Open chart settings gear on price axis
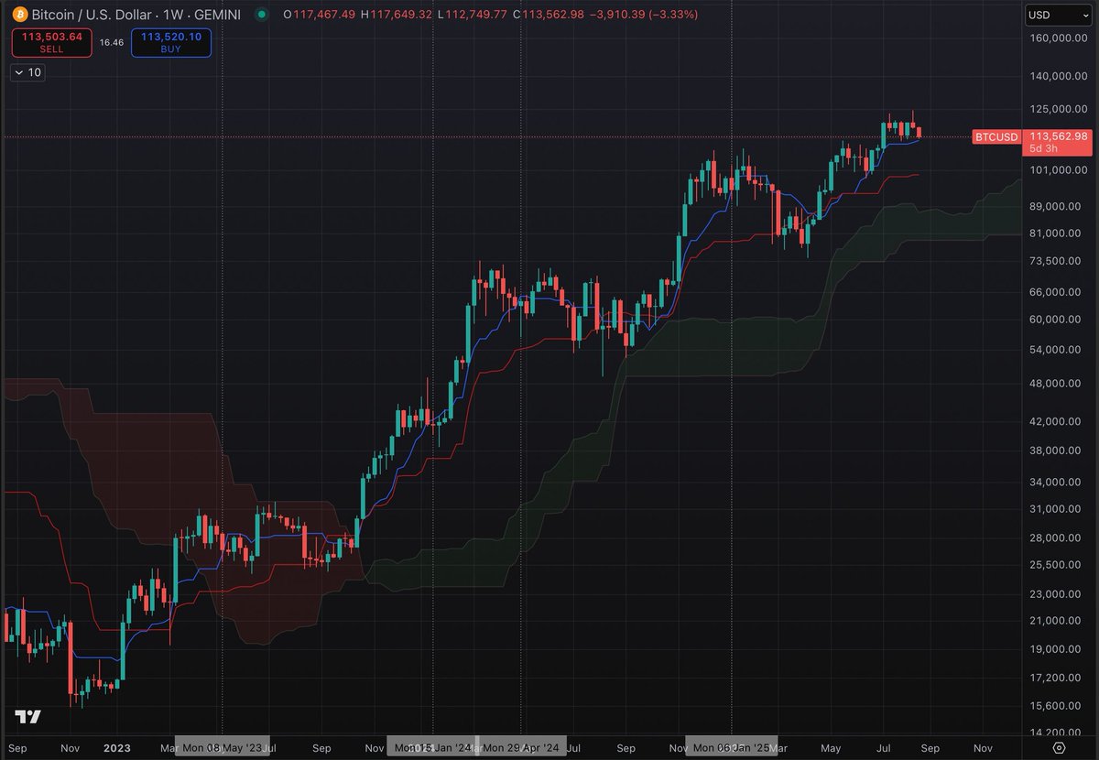1099x760 pixels. pos(1058,748)
